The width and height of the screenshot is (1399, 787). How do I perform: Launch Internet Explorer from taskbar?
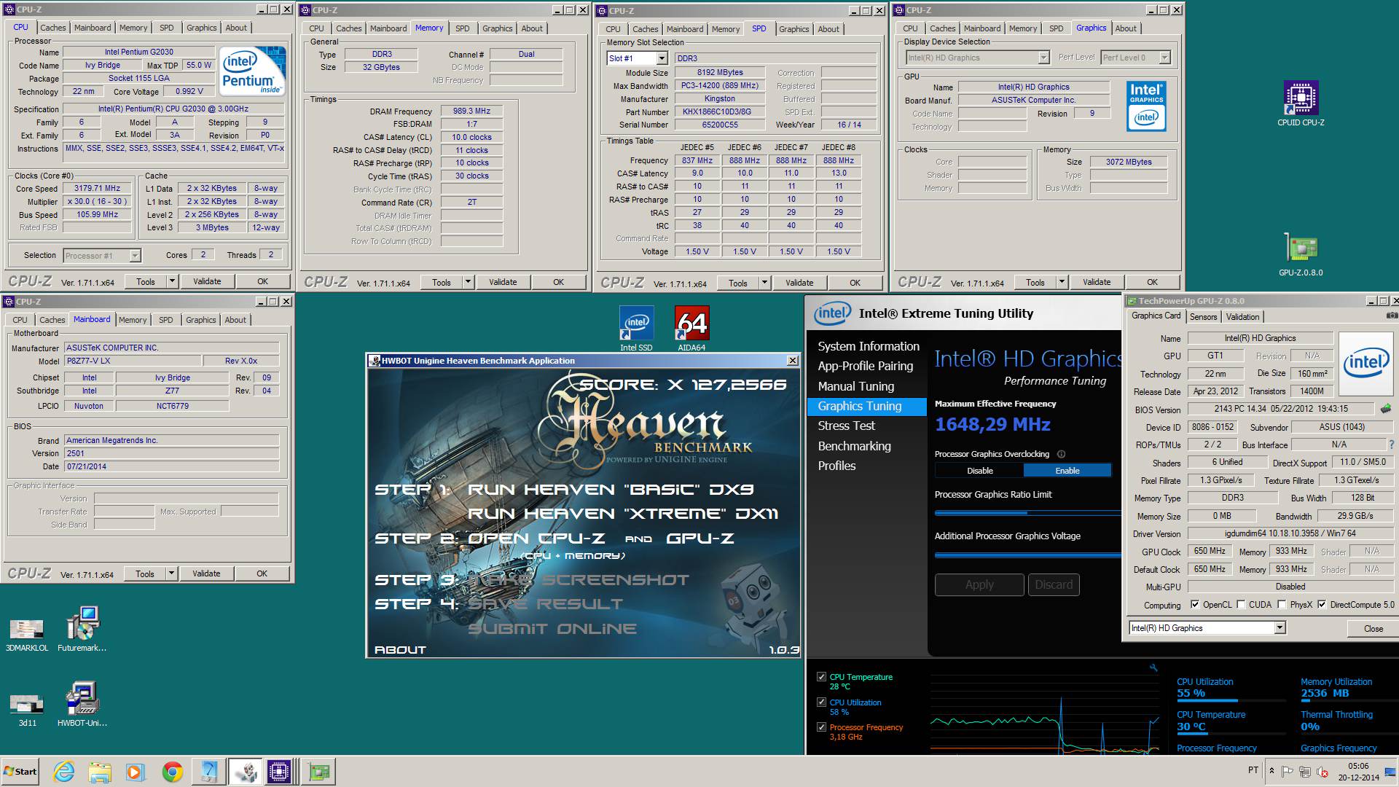[x=64, y=772]
